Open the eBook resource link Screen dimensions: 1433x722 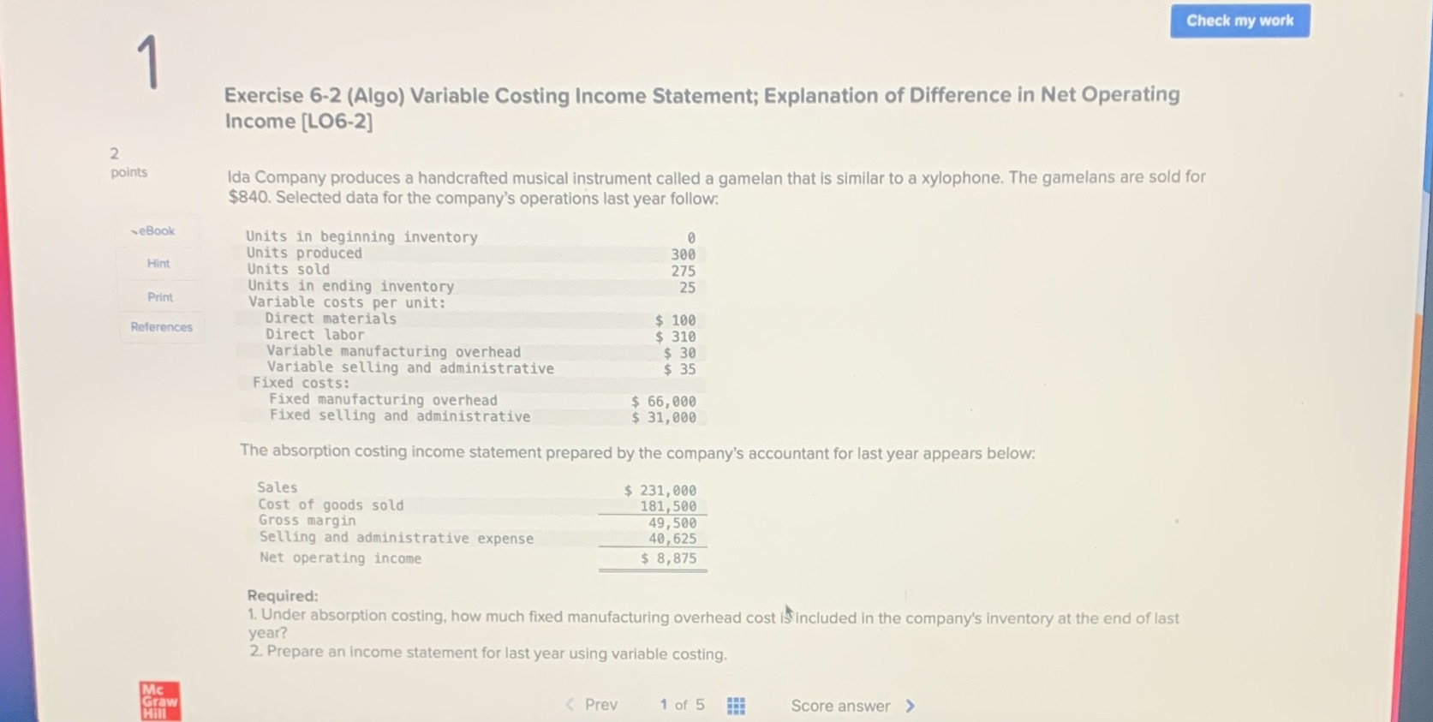click(x=156, y=230)
